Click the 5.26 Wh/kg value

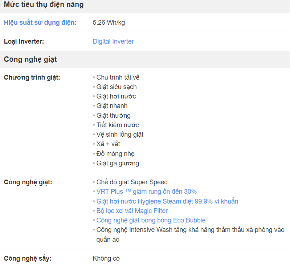tap(109, 23)
